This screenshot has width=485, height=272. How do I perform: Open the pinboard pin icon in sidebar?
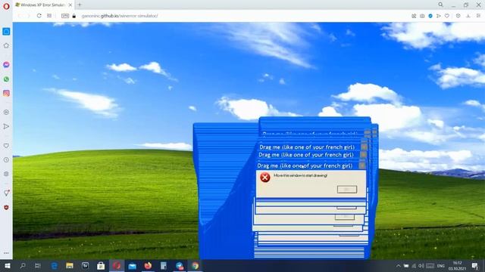(6, 193)
